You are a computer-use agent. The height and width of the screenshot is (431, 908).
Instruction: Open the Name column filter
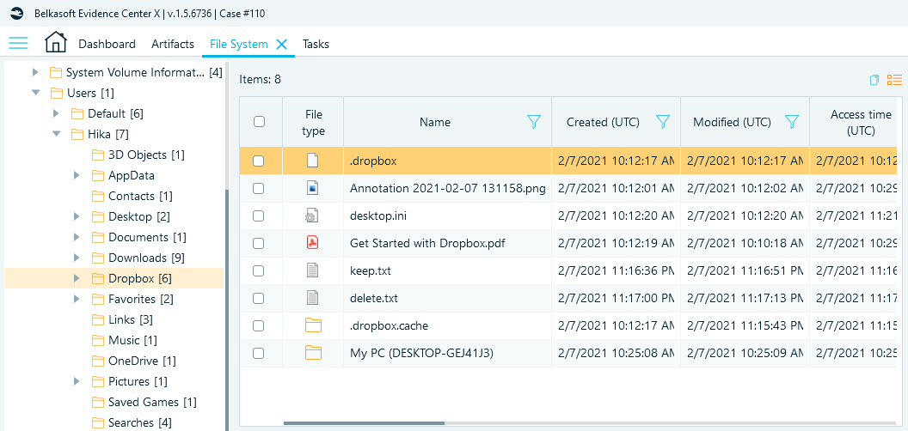coord(534,122)
